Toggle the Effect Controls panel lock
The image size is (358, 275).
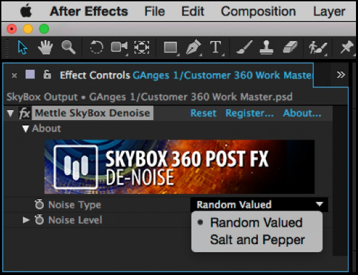click(47, 74)
